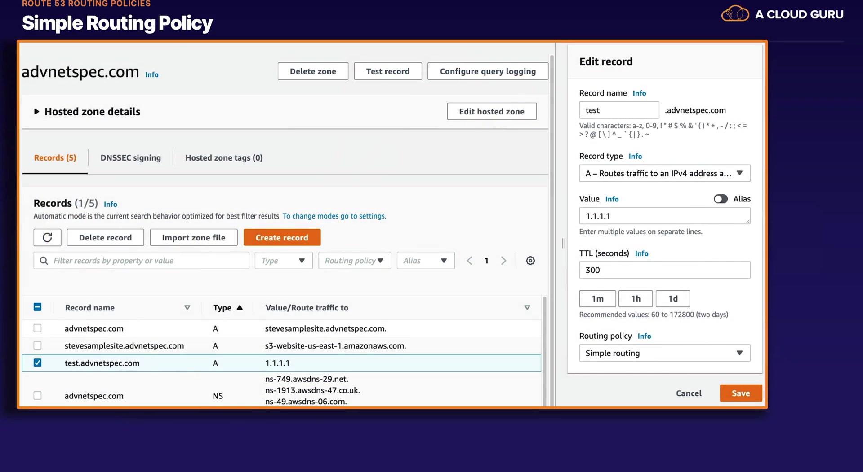Image resolution: width=863 pixels, height=472 pixels.
Task: Set TTL with the 1h button
Action: point(636,298)
